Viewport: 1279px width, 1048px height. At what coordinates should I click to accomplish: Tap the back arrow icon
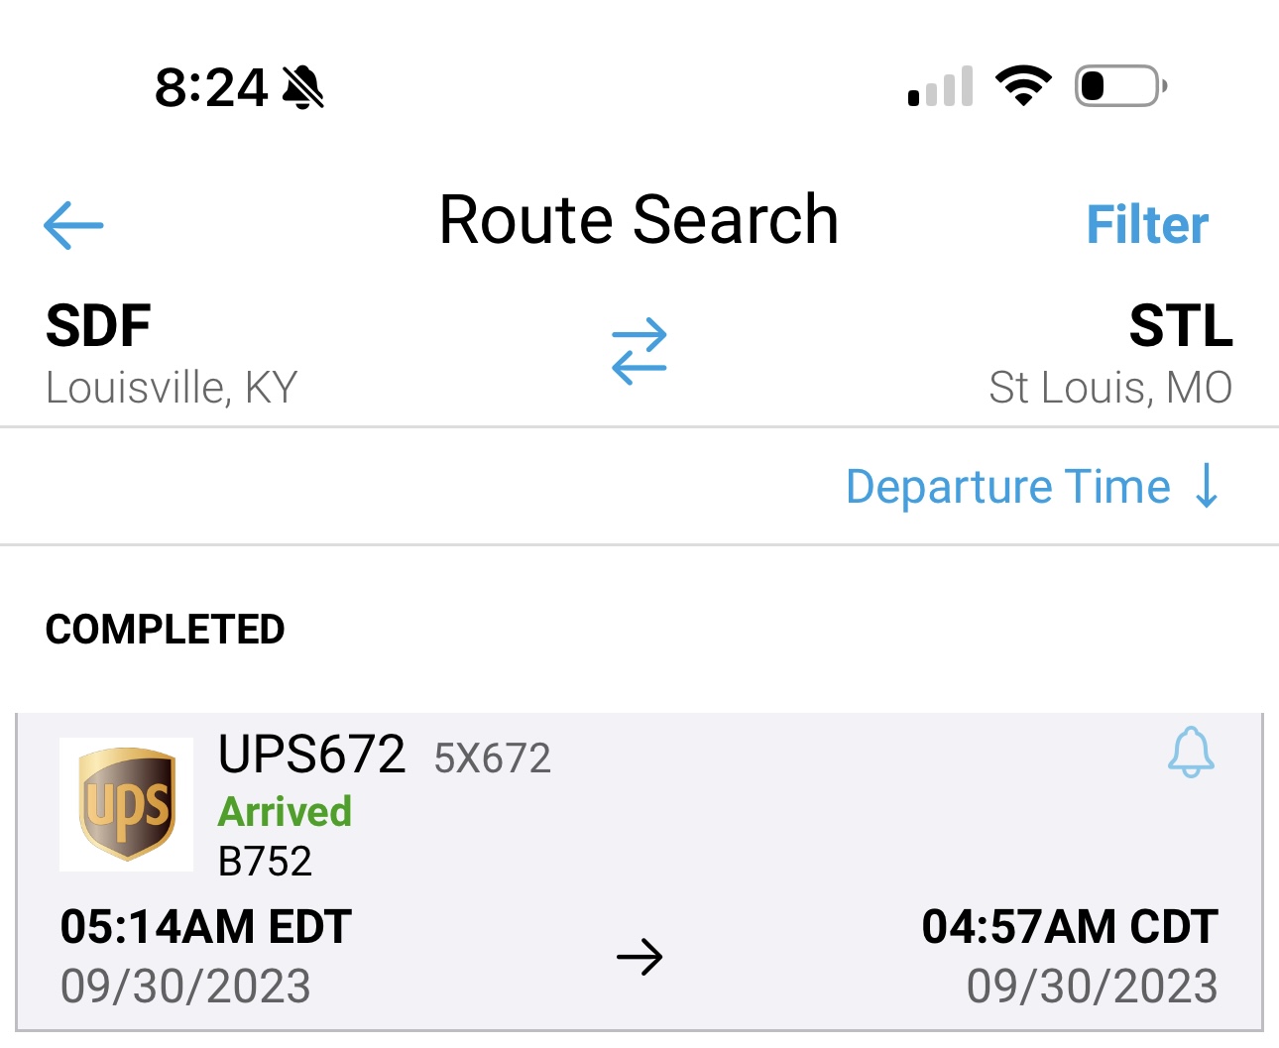pos(74,225)
